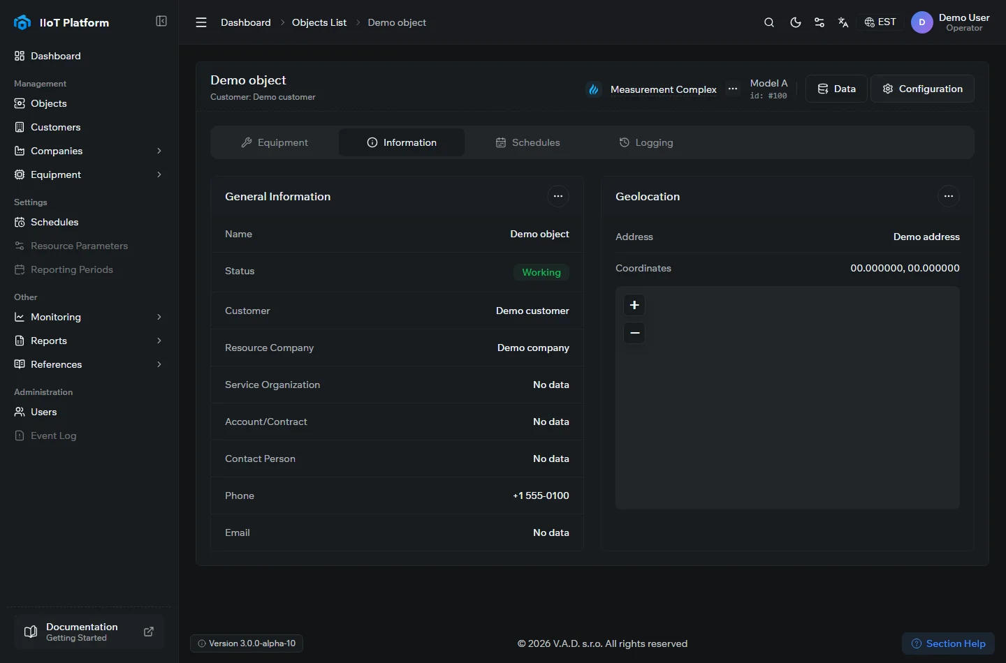Open search with the magnifier icon
Viewport: 1006px width, 663px height.
769,22
